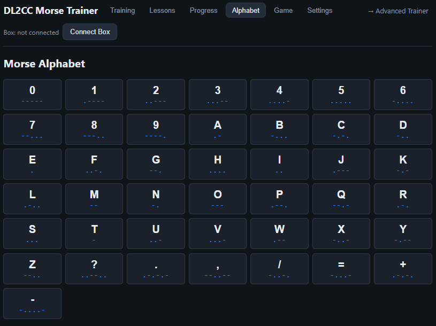Play the letter R Morse card
The width and height of the screenshot is (436, 326).
point(403,199)
